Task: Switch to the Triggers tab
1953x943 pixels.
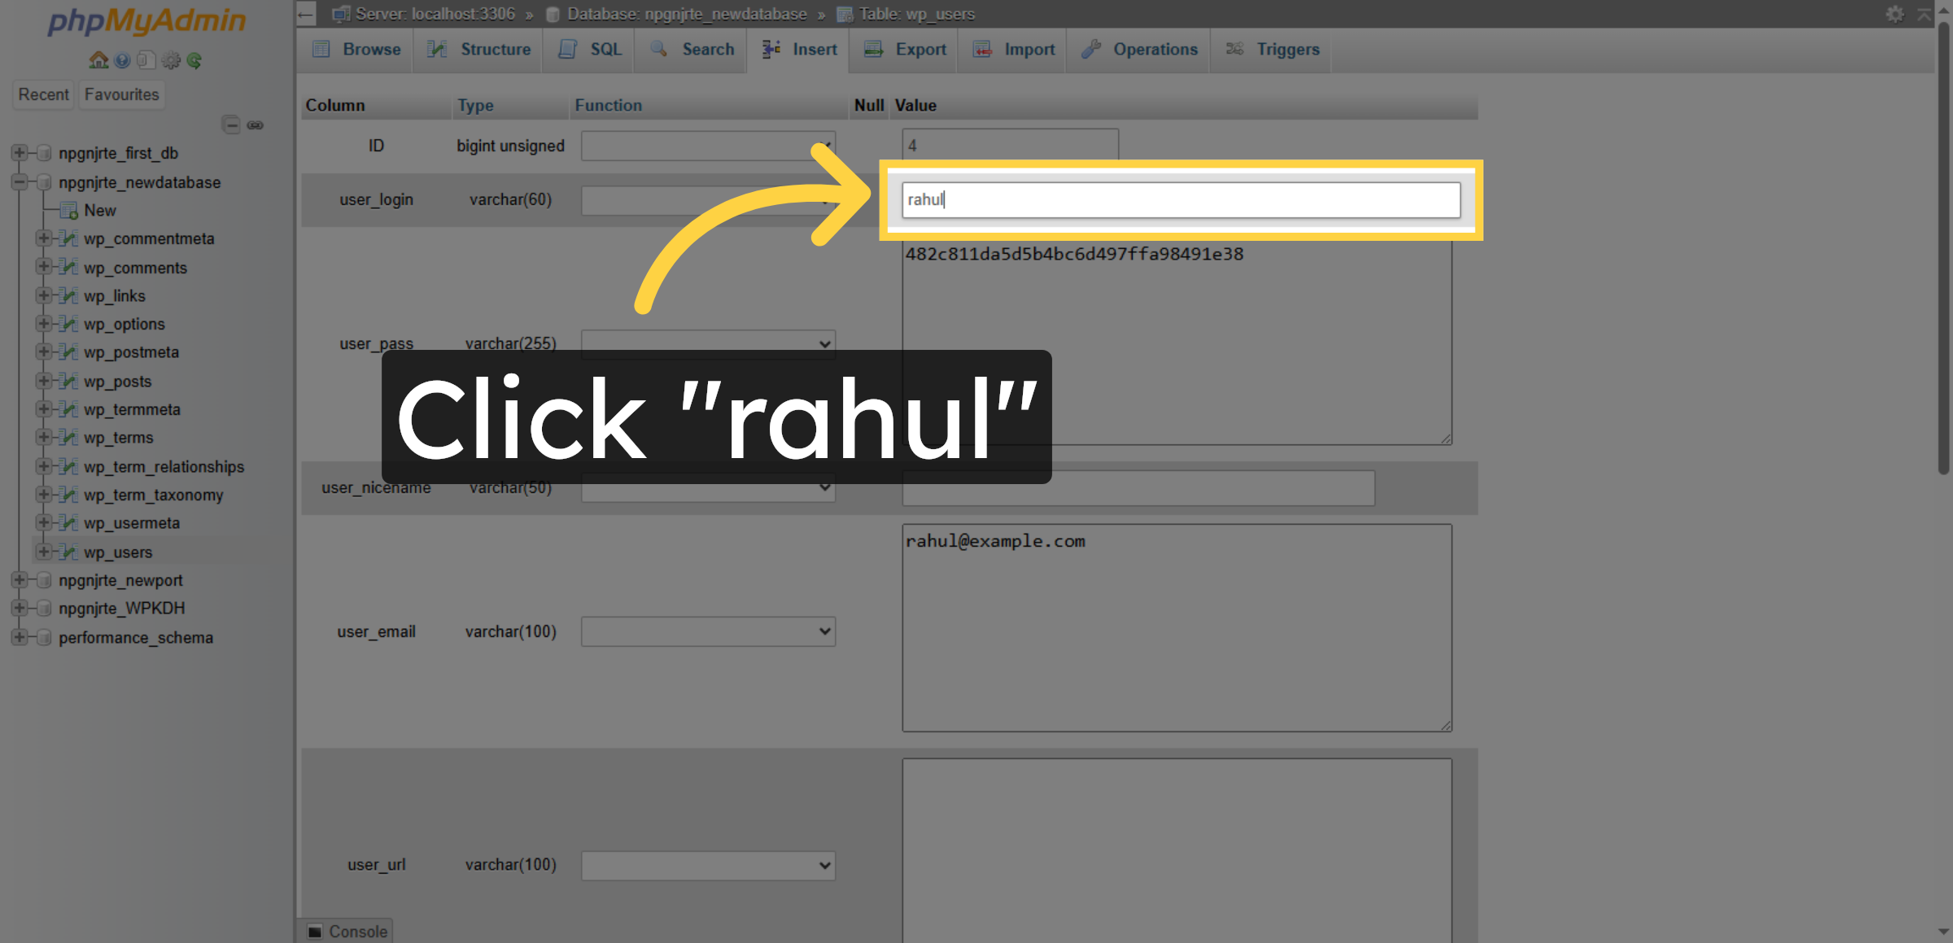Action: 1287,50
